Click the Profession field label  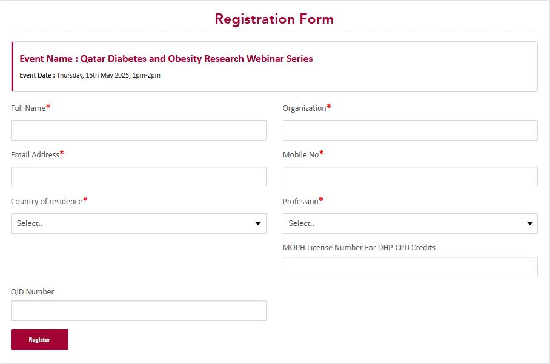point(300,202)
